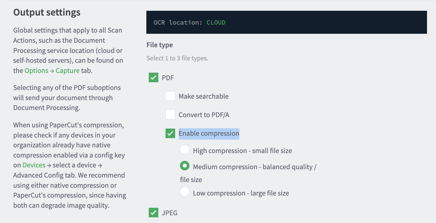Uncheck the PDF file type checkbox

coord(154,78)
